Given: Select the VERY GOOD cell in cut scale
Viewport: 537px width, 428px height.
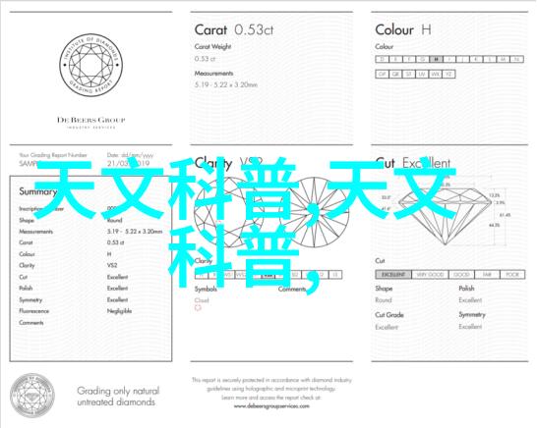Looking at the screenshot, I should tap(430, 275).
